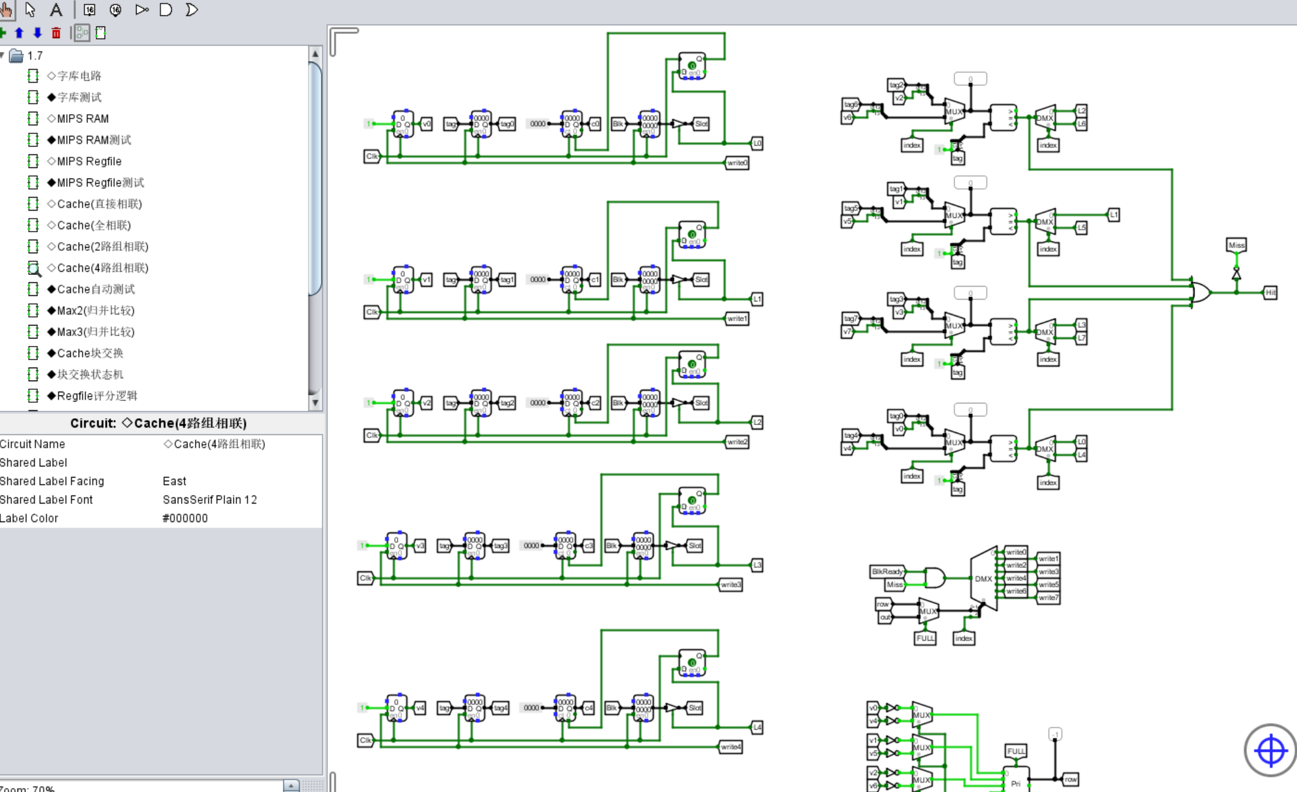The height and width of the screenshot is (792, 1297).
Task: Add an output pin component
Action: pyautogui.click(x=115, y=9)
